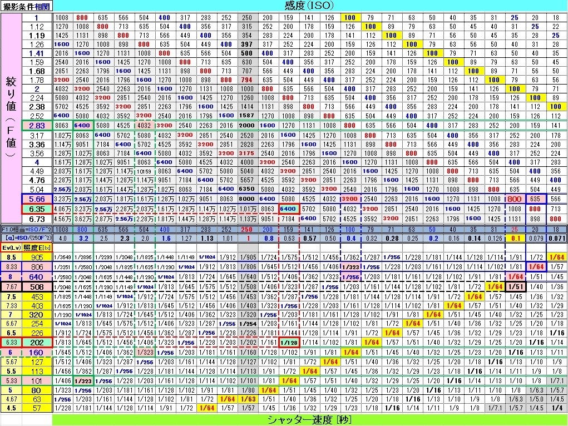Click the シャッター速度 [秒] footer label

310,420
